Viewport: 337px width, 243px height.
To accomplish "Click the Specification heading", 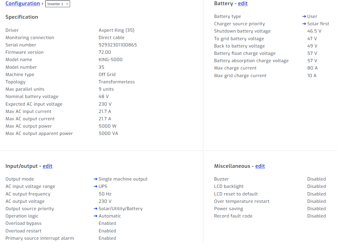I will pos(22,17).
